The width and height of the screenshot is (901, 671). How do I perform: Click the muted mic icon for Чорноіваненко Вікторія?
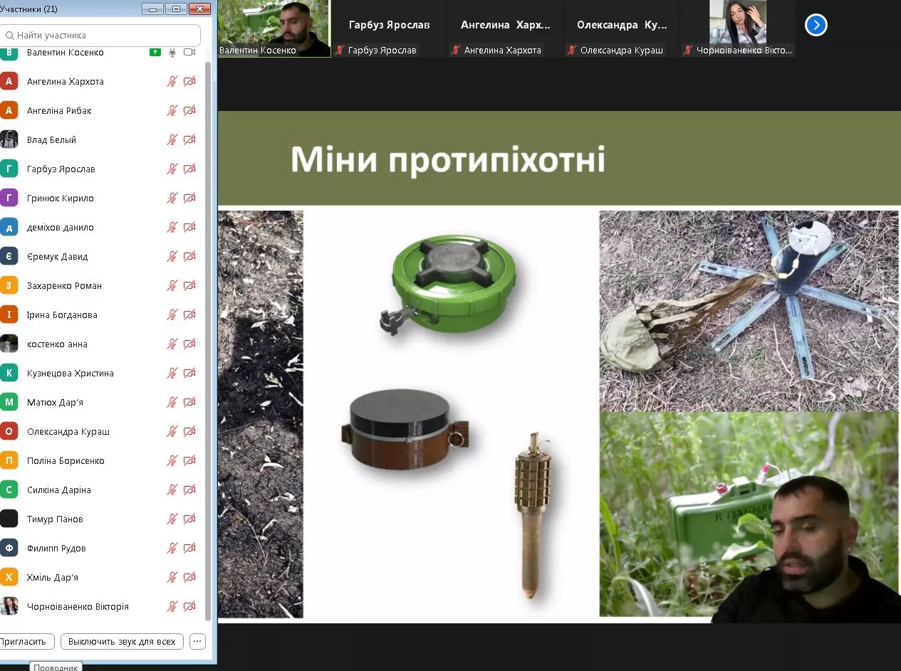pyautogui.click(x=172, y=607)
